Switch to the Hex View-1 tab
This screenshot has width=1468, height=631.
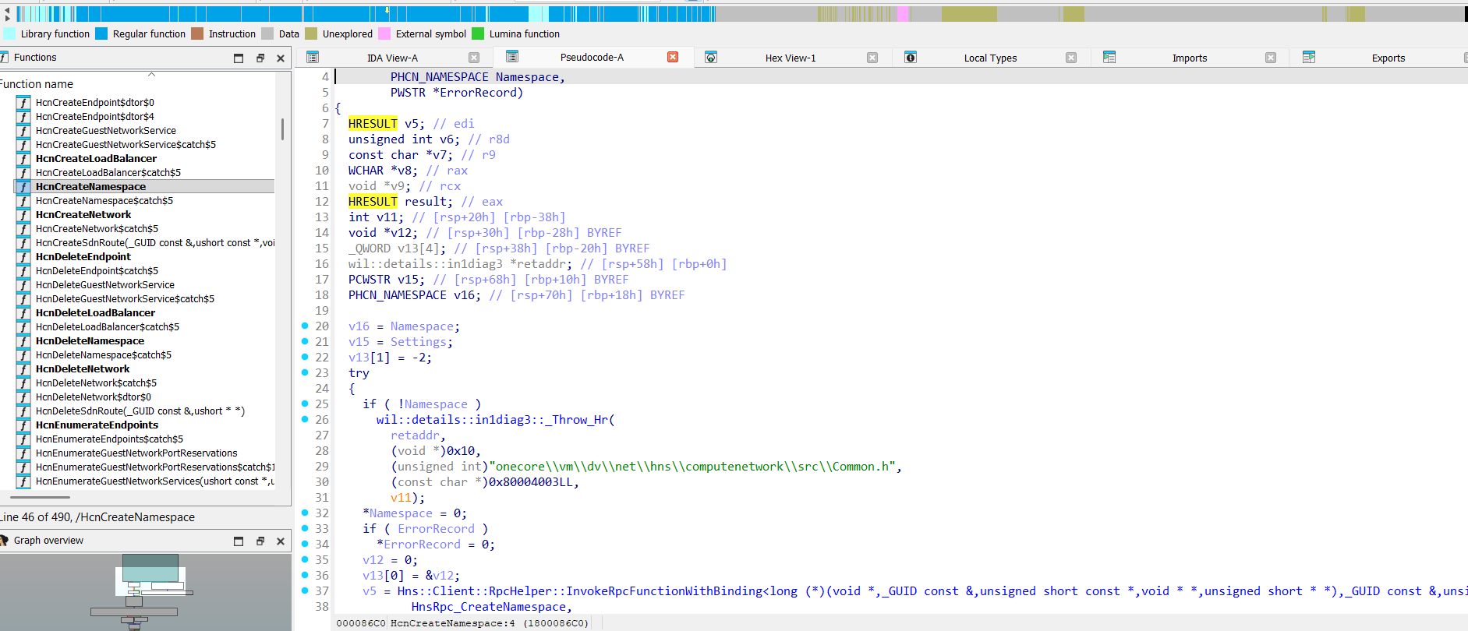(790, 58)
